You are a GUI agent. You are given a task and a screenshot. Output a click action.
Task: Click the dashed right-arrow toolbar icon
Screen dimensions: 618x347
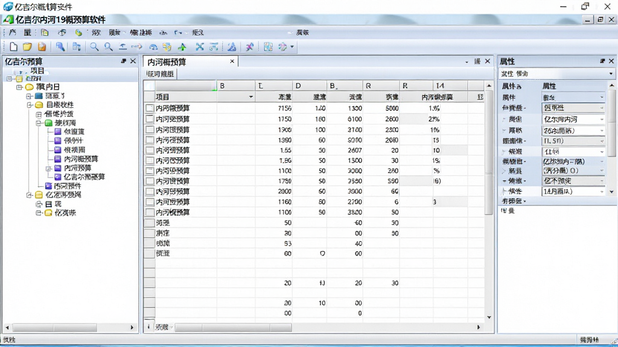coord(137,47)
